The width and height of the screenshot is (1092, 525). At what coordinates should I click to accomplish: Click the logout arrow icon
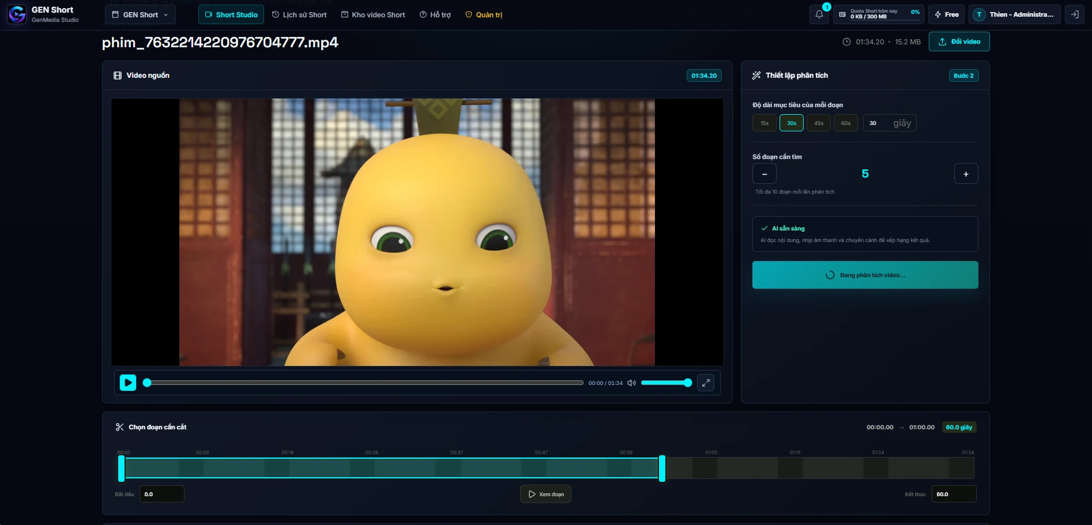click(1075, 14)
